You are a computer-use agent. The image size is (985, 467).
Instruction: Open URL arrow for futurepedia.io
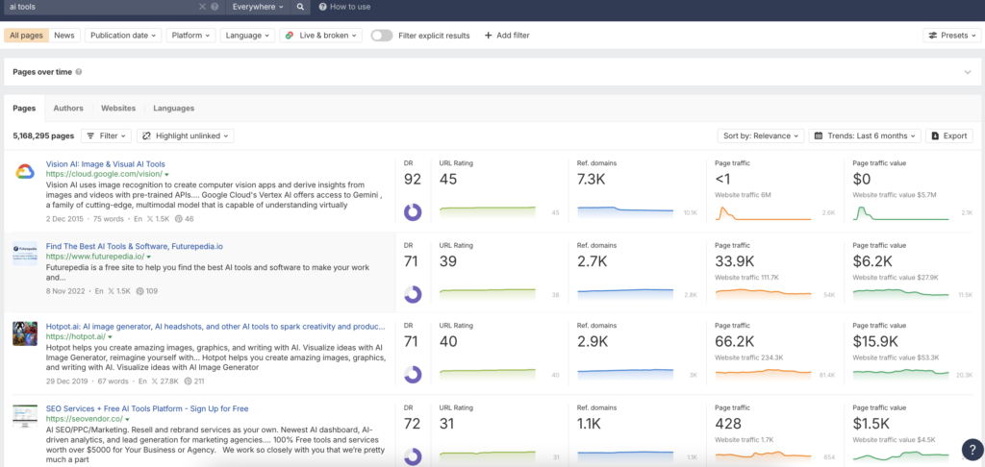[x=148, y=257]
